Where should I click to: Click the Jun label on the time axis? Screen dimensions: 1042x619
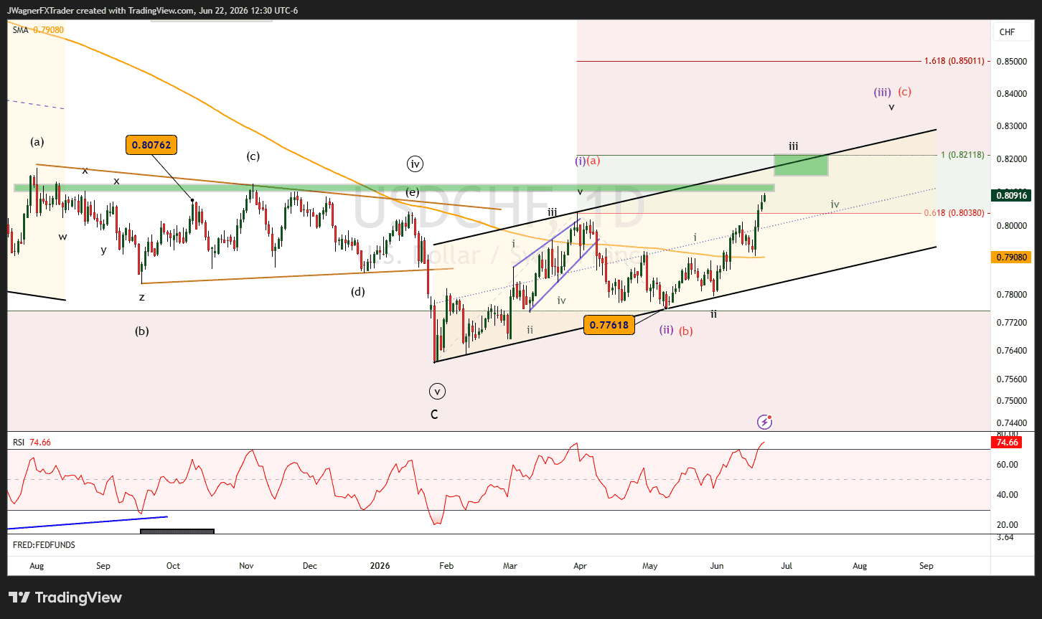[718, 566]
